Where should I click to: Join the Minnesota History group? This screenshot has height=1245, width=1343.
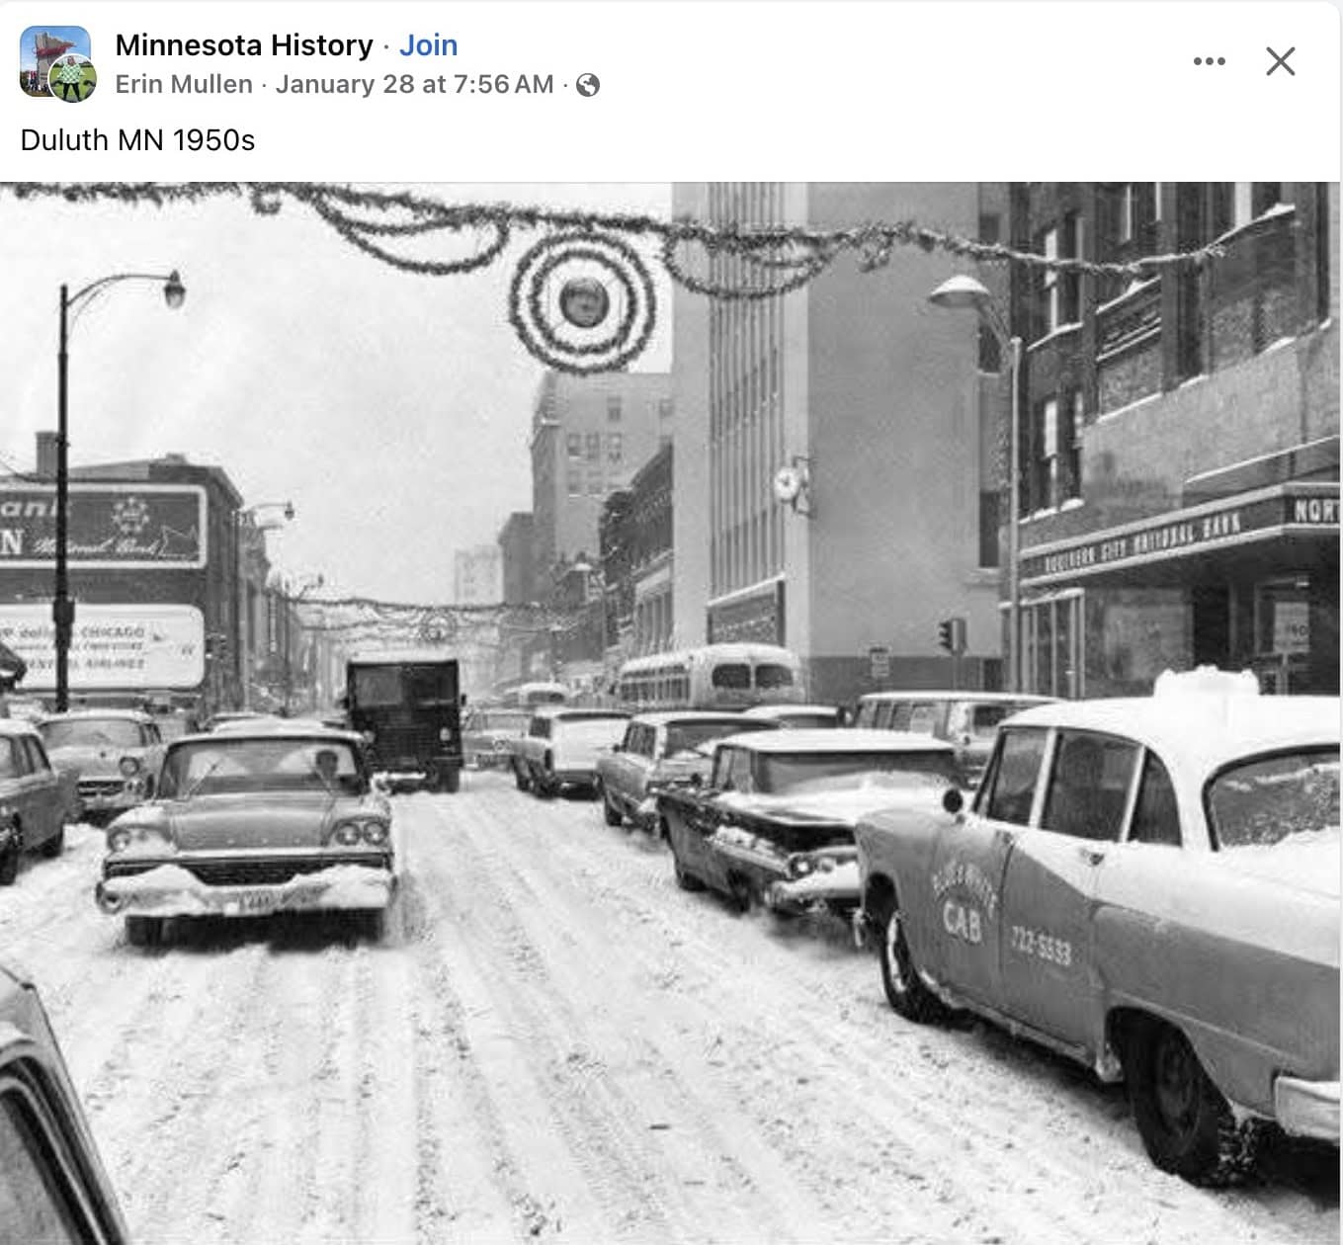428,45
